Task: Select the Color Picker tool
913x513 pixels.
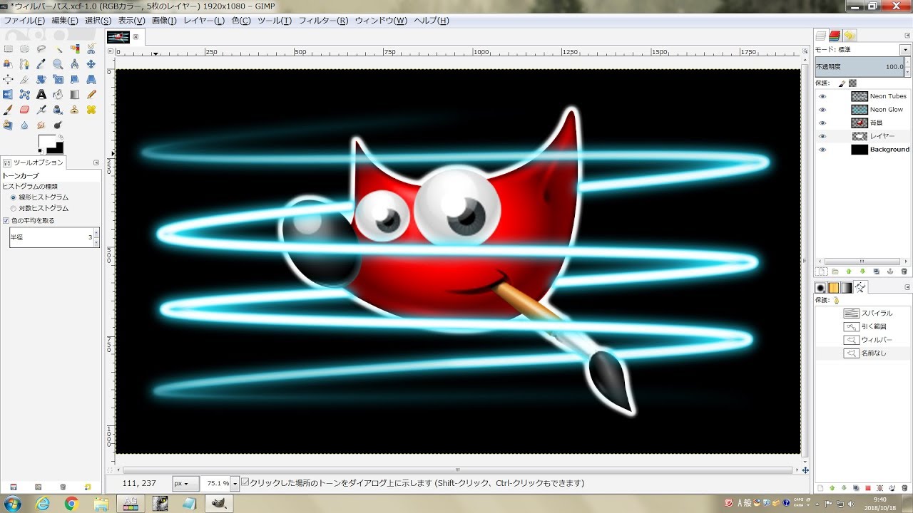Action: click(x=41, y=64)
